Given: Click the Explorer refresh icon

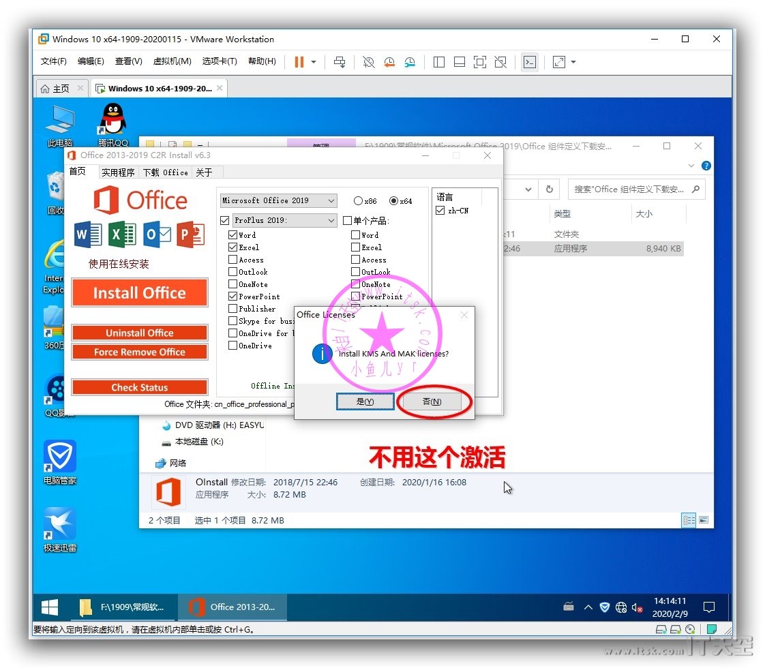Looking at the screenshot, I should pos(550,189).
